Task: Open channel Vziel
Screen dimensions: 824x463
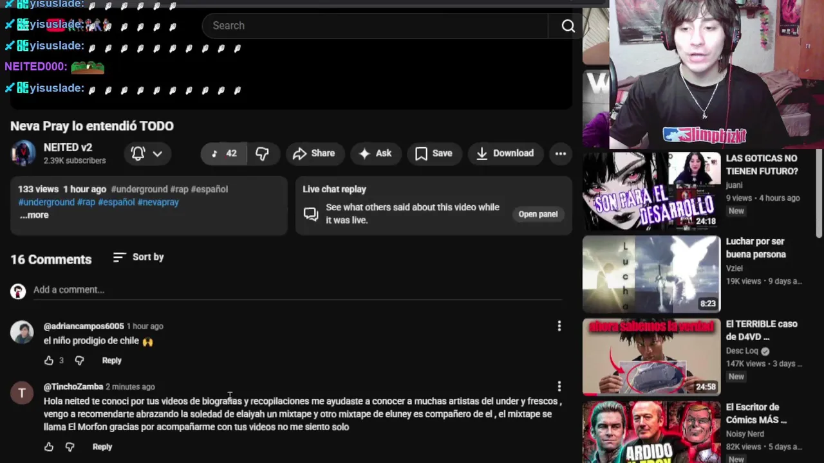Action: 735,268
